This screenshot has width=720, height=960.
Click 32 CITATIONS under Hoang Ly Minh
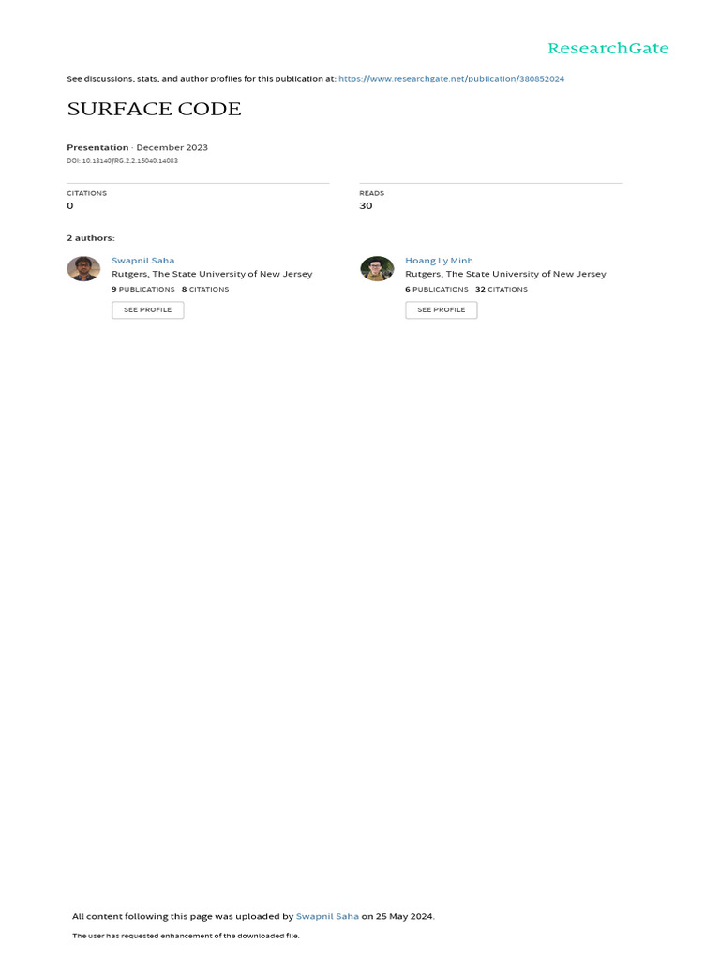click(502, 289)
